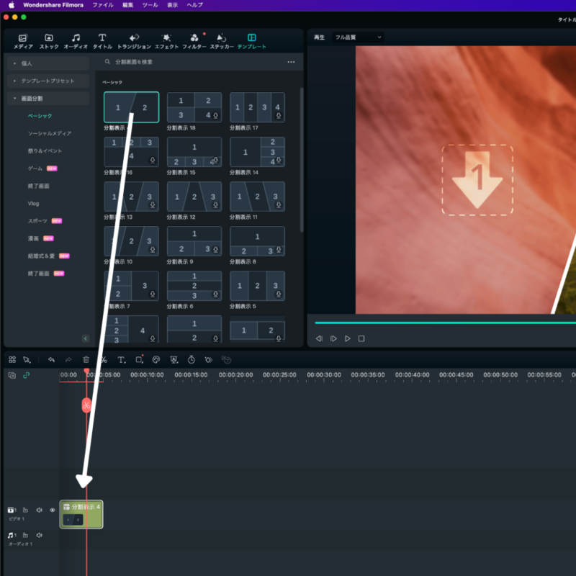Select the 結婚式&愛 category

(x=41, y=256)
